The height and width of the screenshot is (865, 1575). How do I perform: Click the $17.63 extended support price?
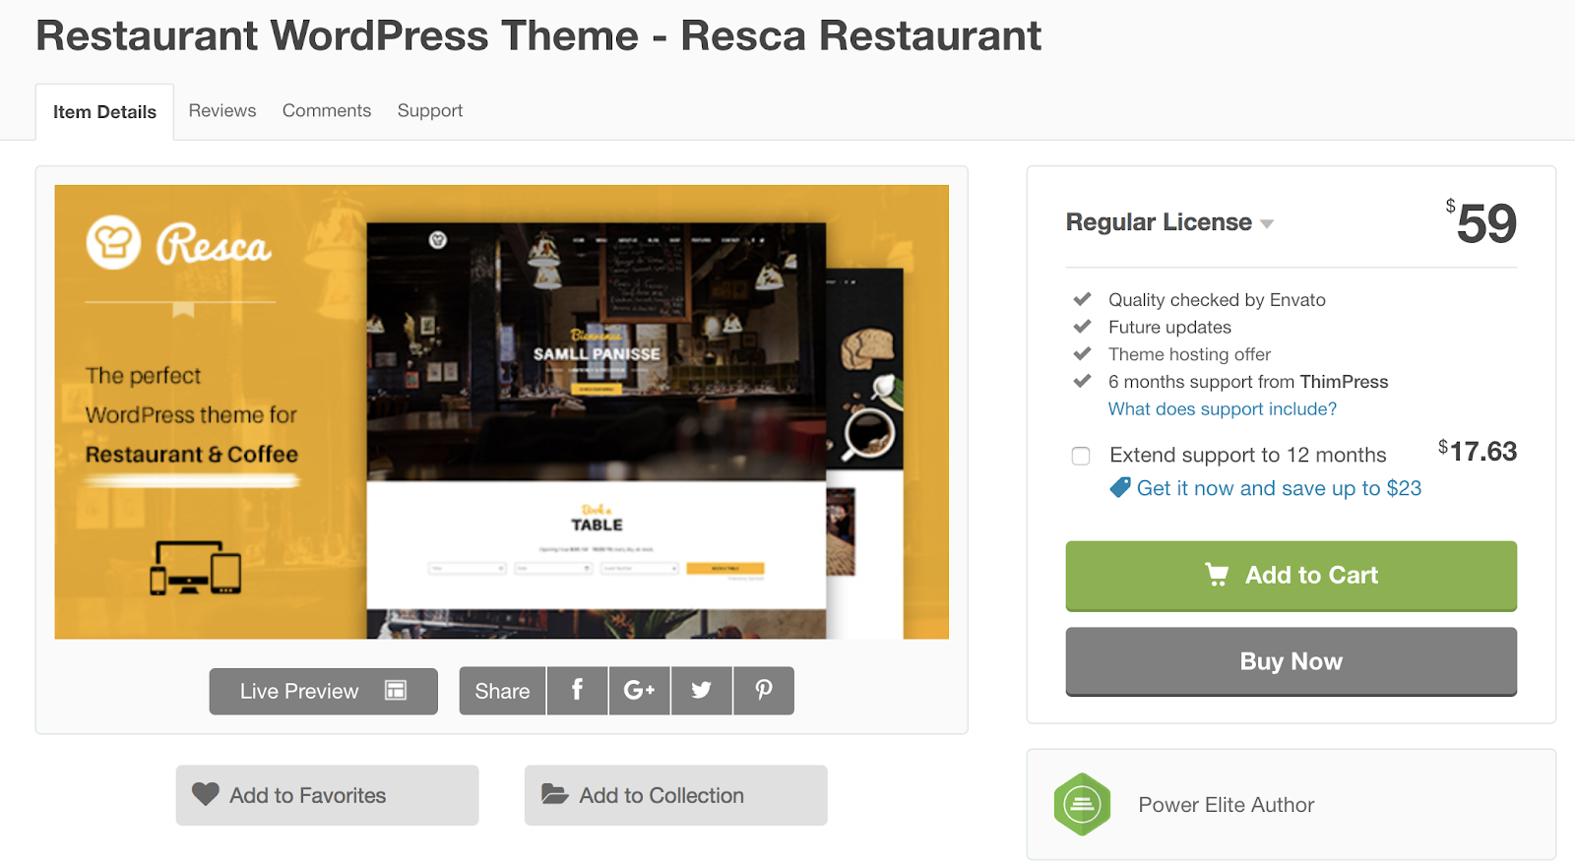(1478, 452)
